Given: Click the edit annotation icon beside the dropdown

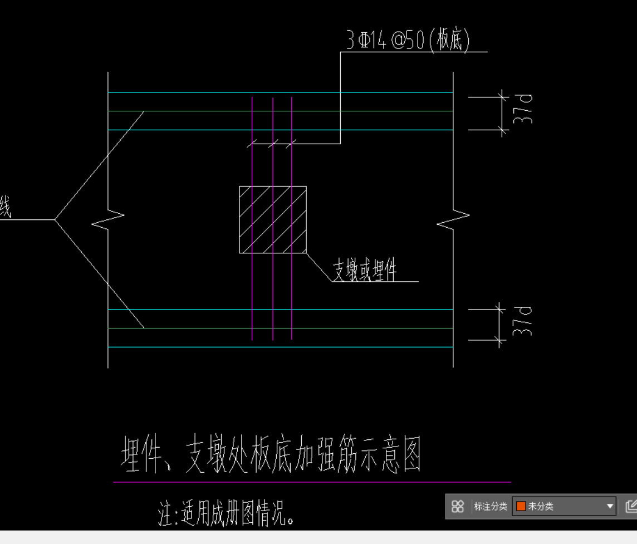Looking at the screenshot, I should click(x=631, y=506).
